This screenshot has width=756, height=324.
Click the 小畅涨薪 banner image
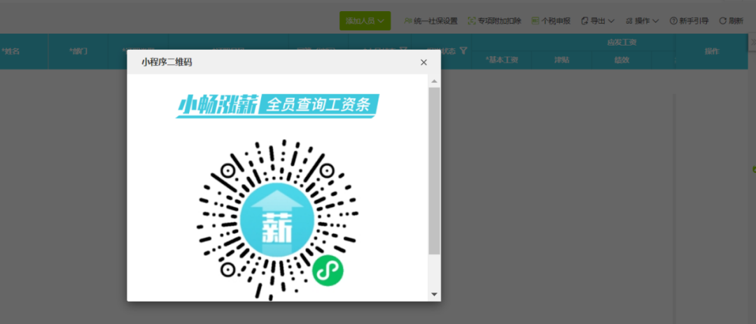tap(277, 106)
